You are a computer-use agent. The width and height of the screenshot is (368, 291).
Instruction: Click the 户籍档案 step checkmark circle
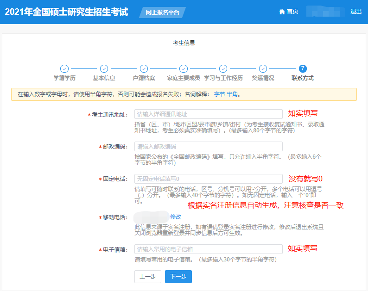(144, 68)
